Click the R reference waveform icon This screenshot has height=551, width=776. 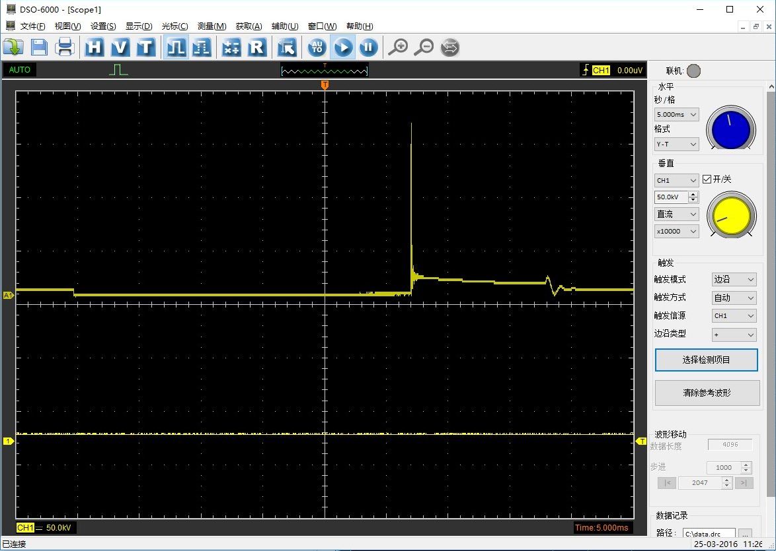(x=256, y=48)
